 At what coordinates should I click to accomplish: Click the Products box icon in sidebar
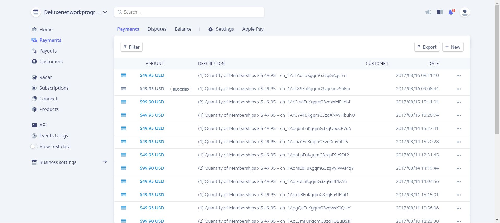click(34, 109)
